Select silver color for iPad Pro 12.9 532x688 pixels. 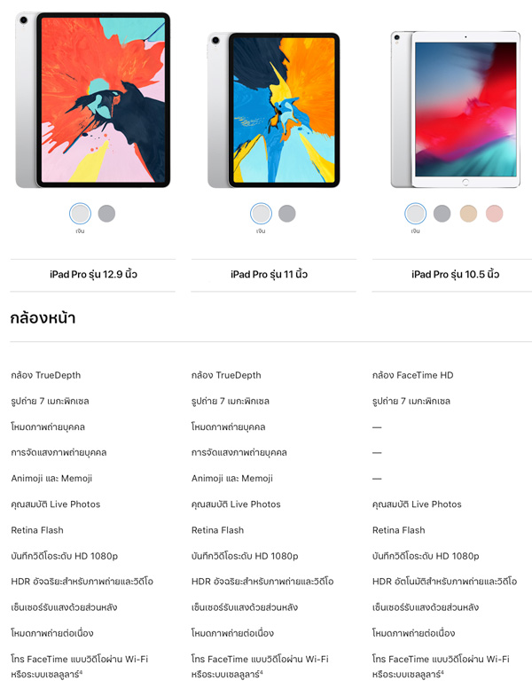(x=80, y=214)
